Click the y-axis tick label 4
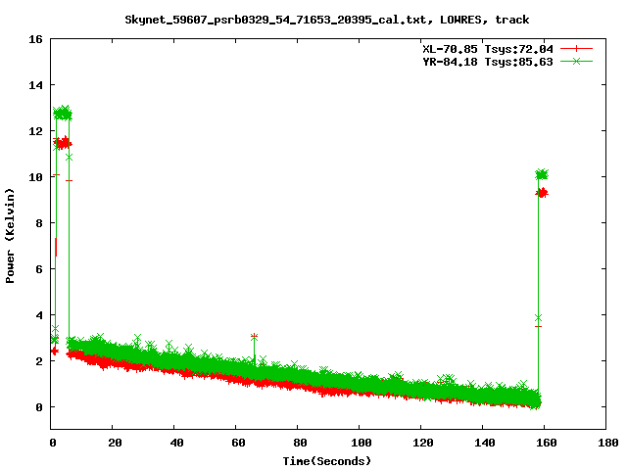Viewport: 627px width, 470px height. (39, 315)
